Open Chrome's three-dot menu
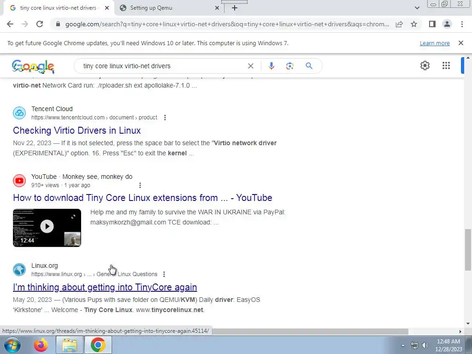472x354 pixels. 462,24
